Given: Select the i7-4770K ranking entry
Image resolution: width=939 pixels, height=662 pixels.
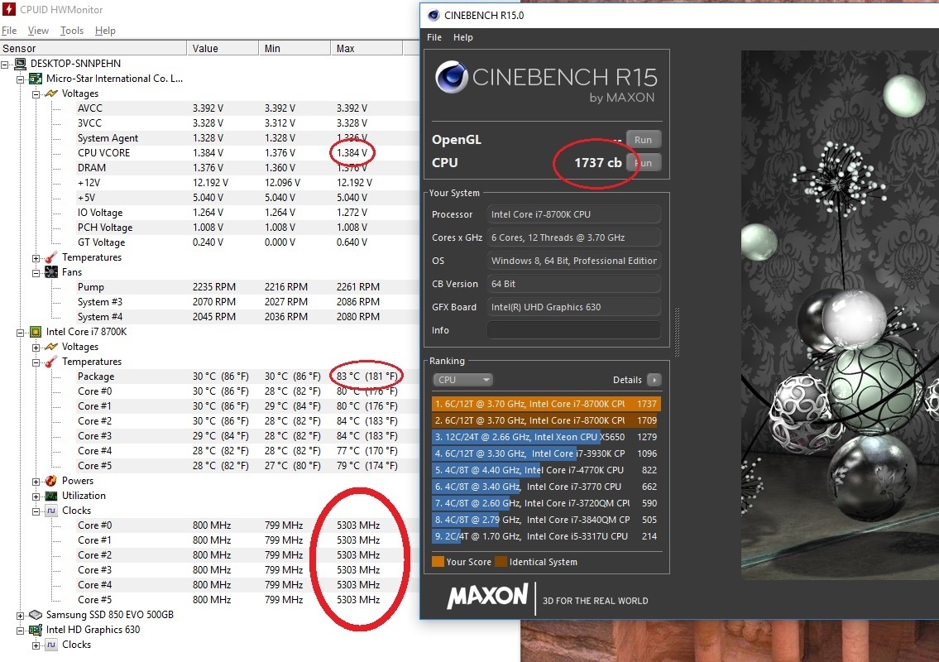Looking at the screenshot, I should pyautogui.click(x=546, y=470).
